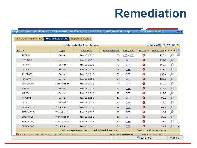197x148 pixels.
Task: Click the XFR link in the AFP04 row
Action: (128, 65)
